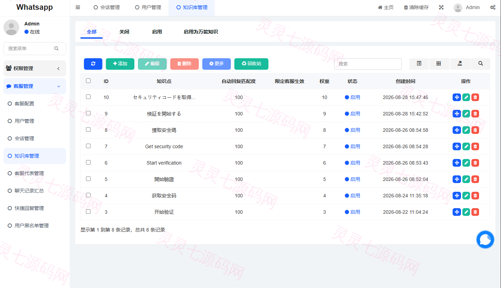This screenshot has width=501, height=288.
Task: Check the checkbox for row ID 4
Action: click(x=88, y=195)
